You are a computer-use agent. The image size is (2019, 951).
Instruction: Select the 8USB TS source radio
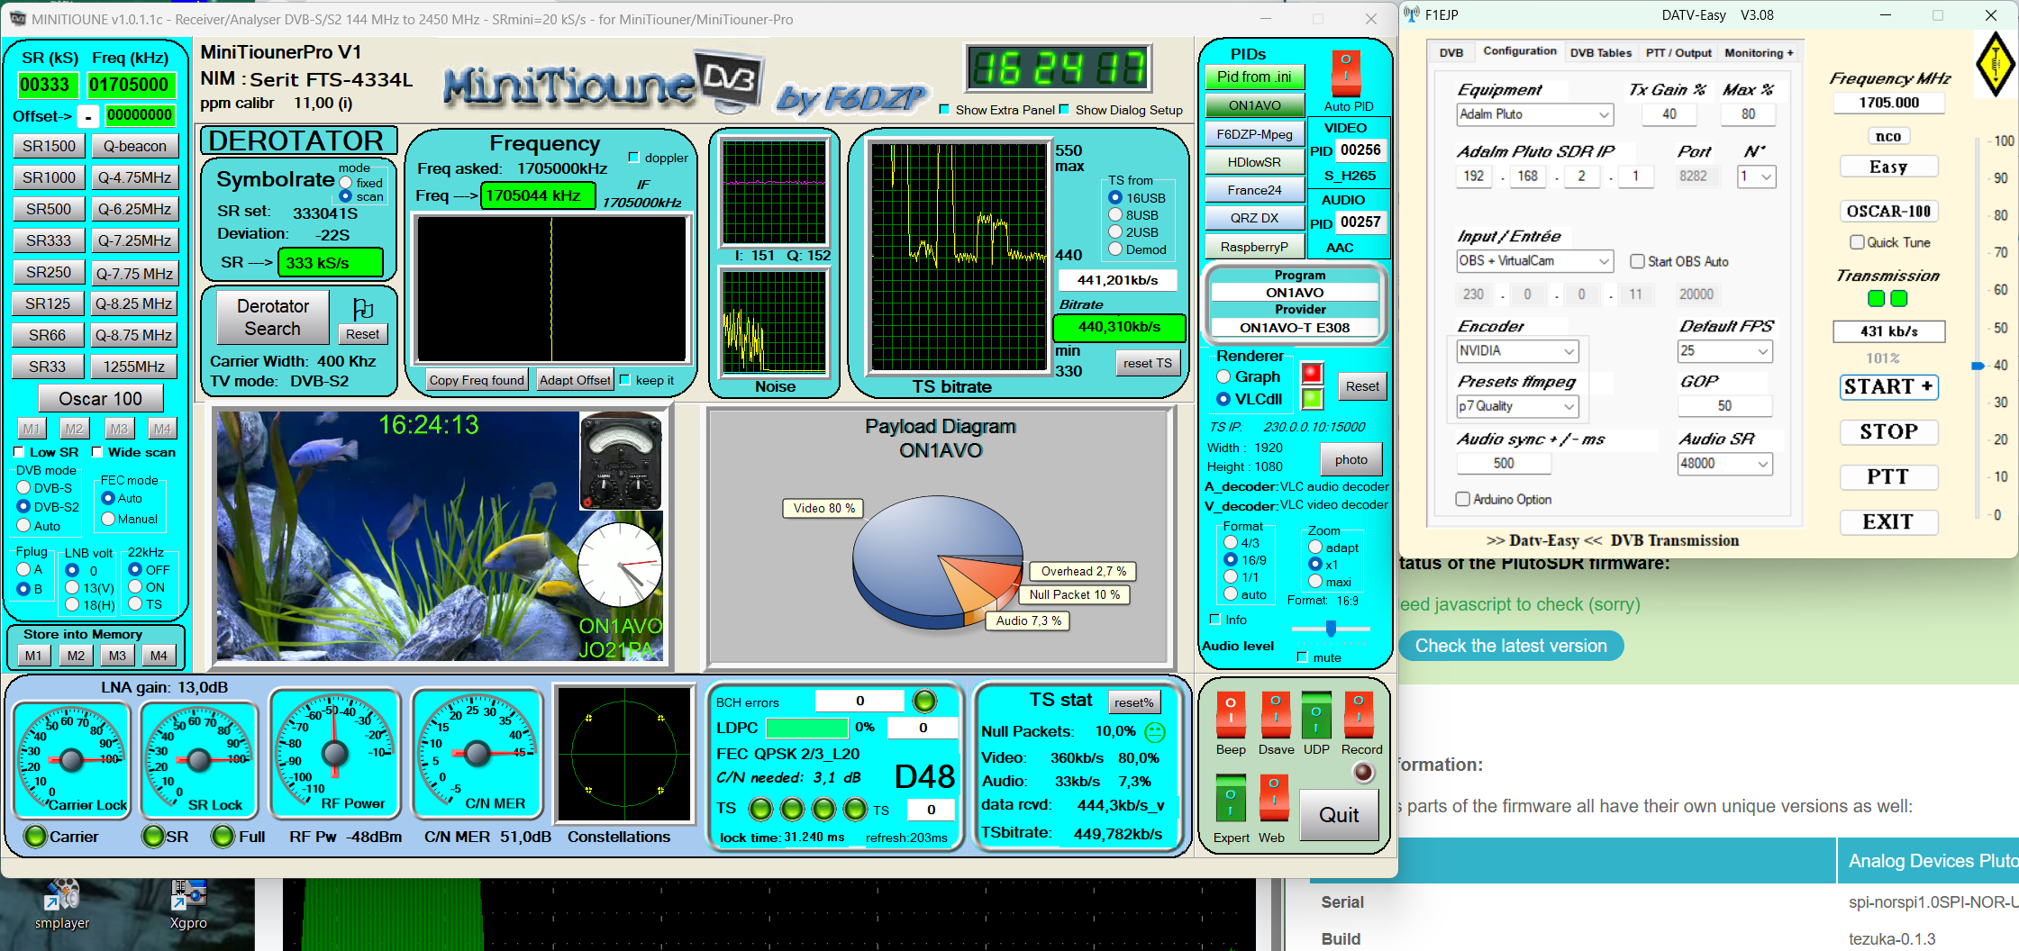1115,215
